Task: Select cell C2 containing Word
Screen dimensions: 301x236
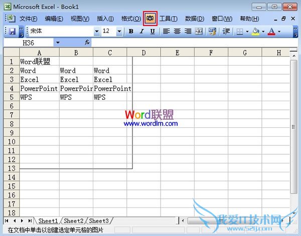Action: [x=110, y=70]
